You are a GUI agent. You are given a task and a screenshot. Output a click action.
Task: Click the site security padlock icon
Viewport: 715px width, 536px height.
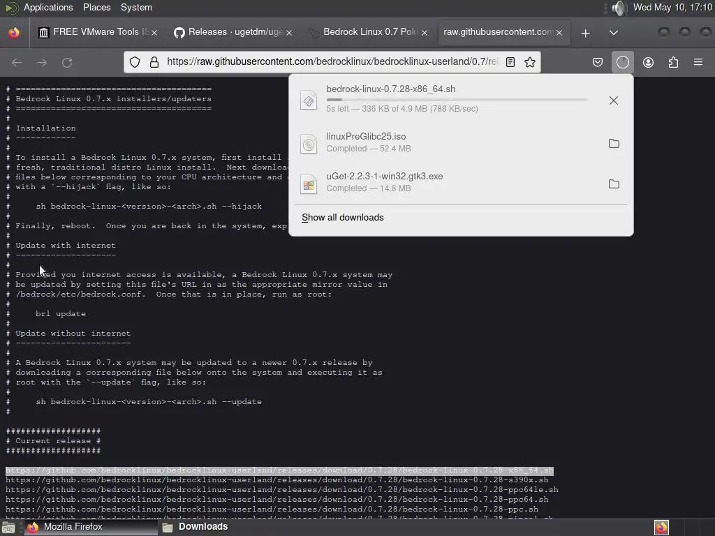click(154, 62)
